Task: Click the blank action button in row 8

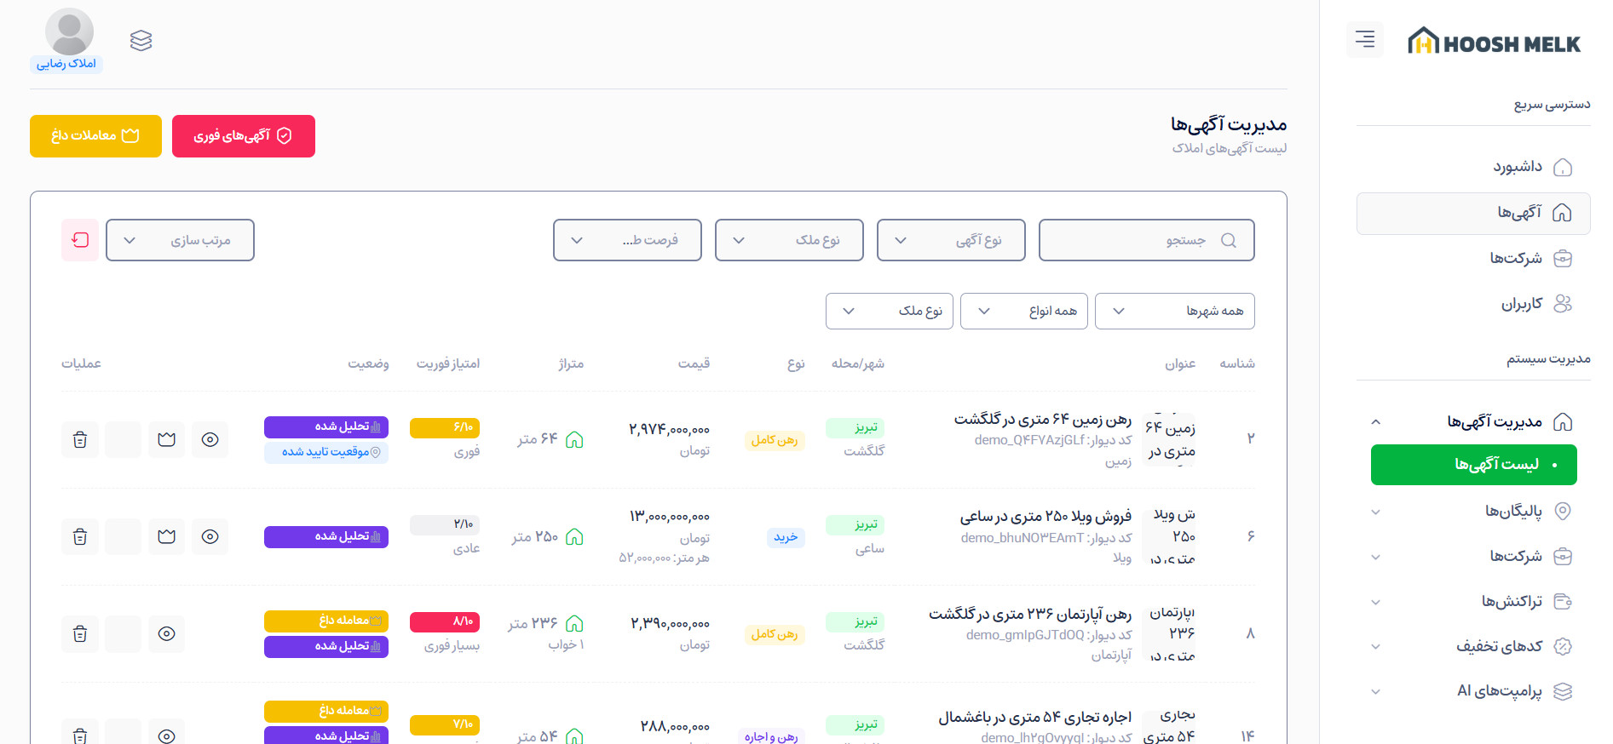Action: pyautogui.click(x=124, y=633)
